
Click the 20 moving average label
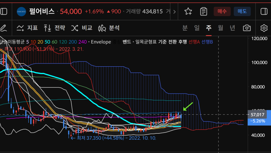[x=40, y=42]
